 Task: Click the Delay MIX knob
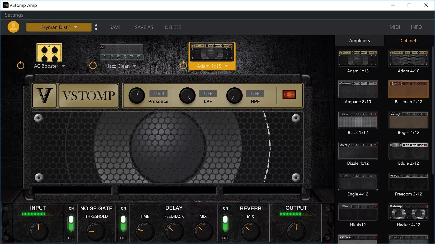click(203, 232)
